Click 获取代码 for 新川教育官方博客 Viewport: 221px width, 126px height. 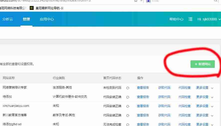[164, 115]
